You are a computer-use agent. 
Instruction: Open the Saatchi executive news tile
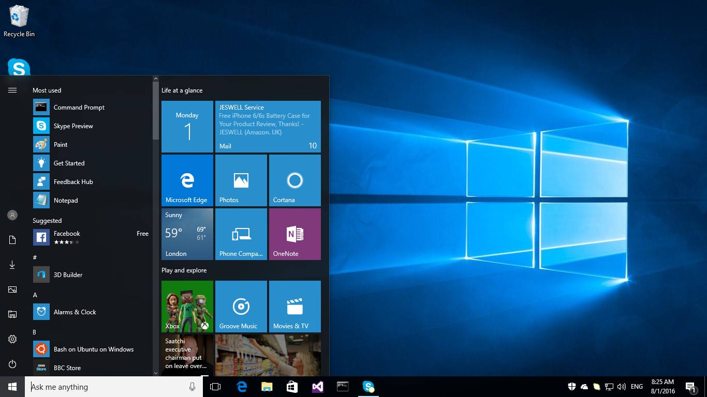(x=187, y=355)
